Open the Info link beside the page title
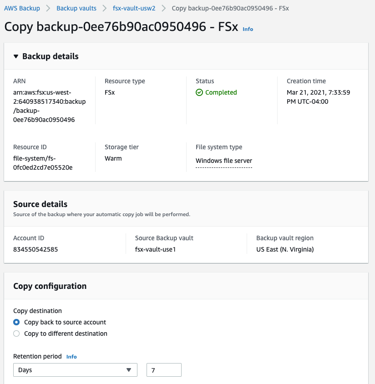The height and width of the screenshot is (384, 375). (248, 29)
